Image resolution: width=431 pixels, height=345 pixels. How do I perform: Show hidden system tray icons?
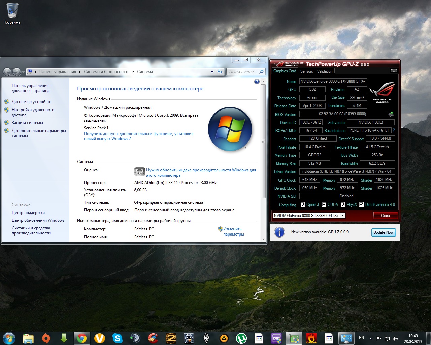coord(371,339)
